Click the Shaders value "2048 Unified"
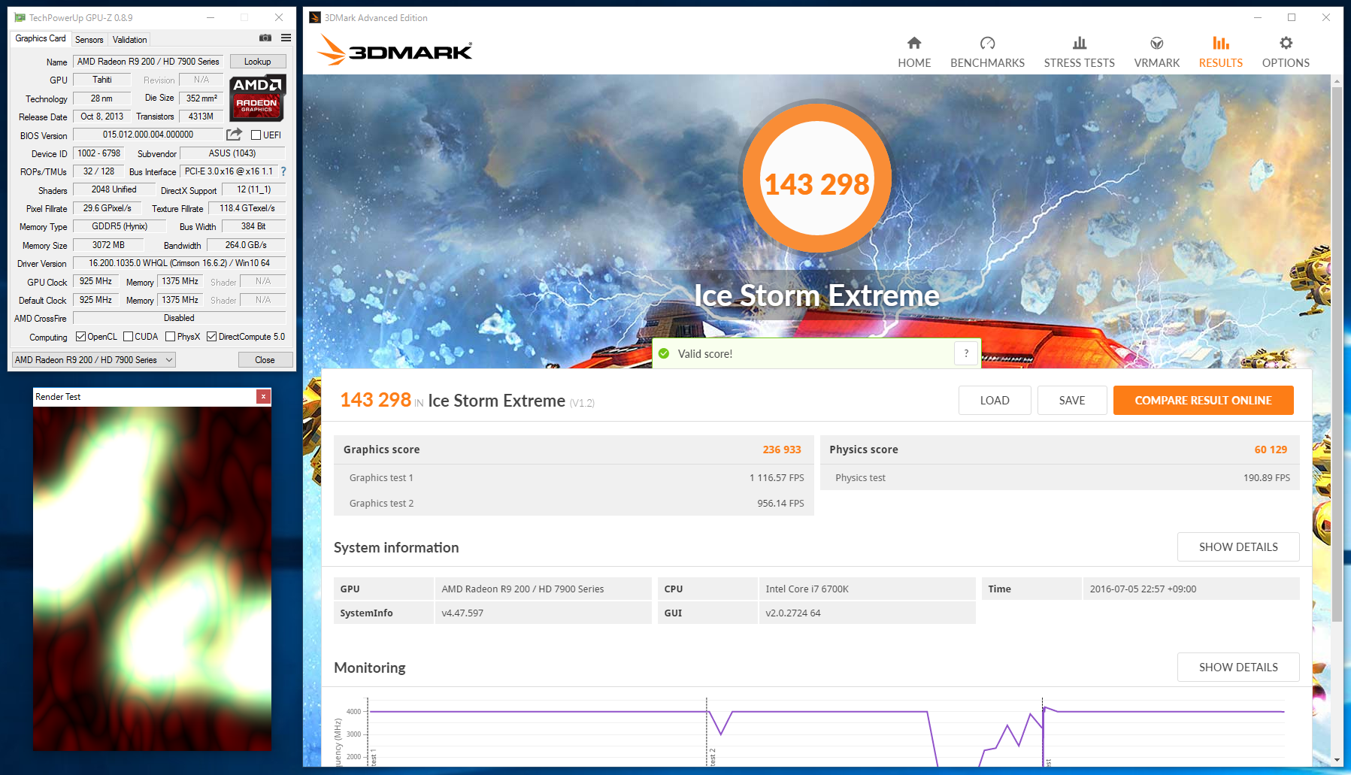This screenshot has width=1351, height=775. click(x=114, y=189)
